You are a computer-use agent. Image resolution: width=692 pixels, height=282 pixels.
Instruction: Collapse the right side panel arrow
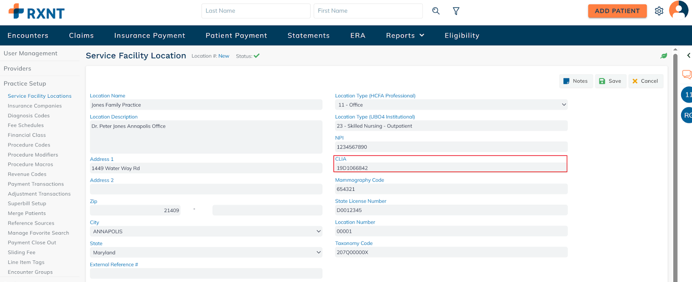pyautogui.click(x=689, y=55)
